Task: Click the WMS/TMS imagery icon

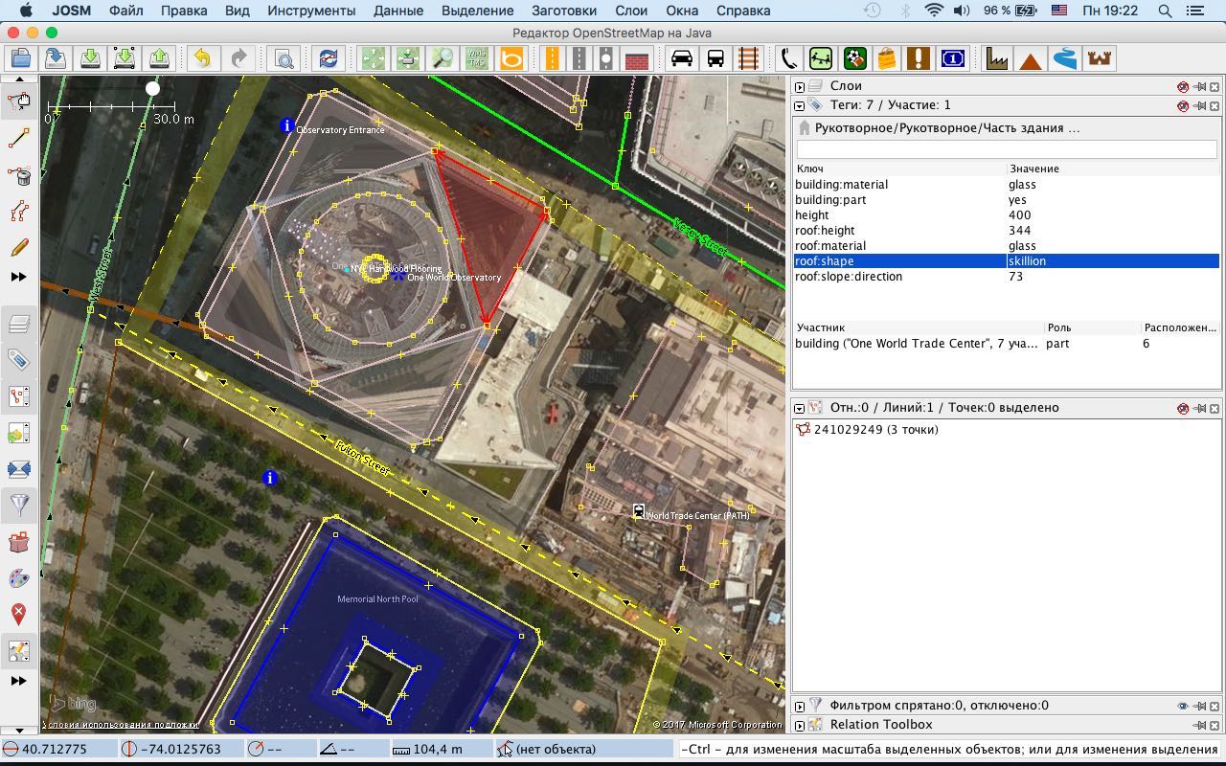Action: click(x=476, y=58)
